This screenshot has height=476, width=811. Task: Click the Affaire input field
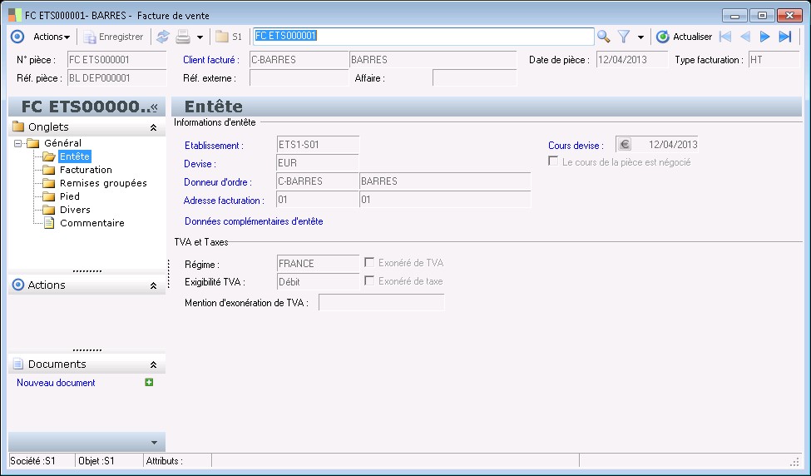coord(475,78)
